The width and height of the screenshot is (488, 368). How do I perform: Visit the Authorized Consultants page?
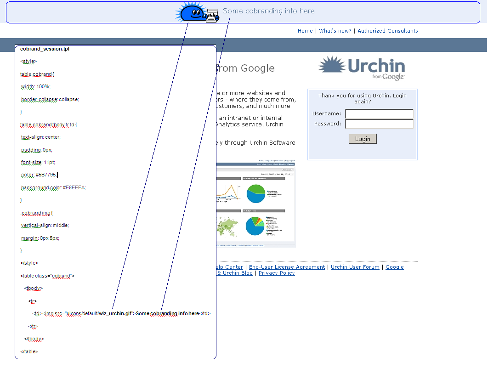388,31
